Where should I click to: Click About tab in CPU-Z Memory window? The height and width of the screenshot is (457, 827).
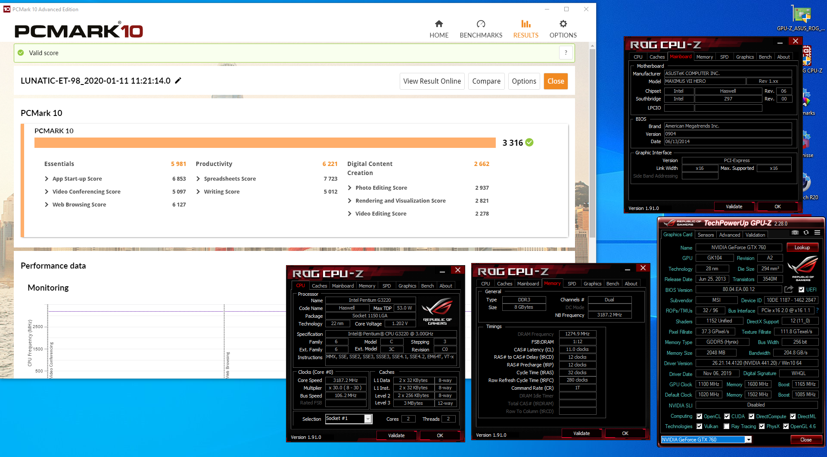point(631,284)
